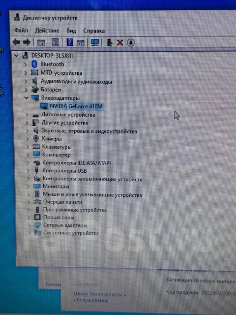The image size is (236, 315).
Task: Select the Bluetooth category icon
Action: click(34, 64)
